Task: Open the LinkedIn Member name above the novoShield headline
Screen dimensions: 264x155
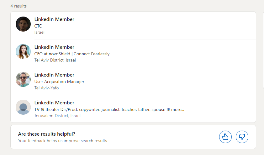Action: [54, 47]
